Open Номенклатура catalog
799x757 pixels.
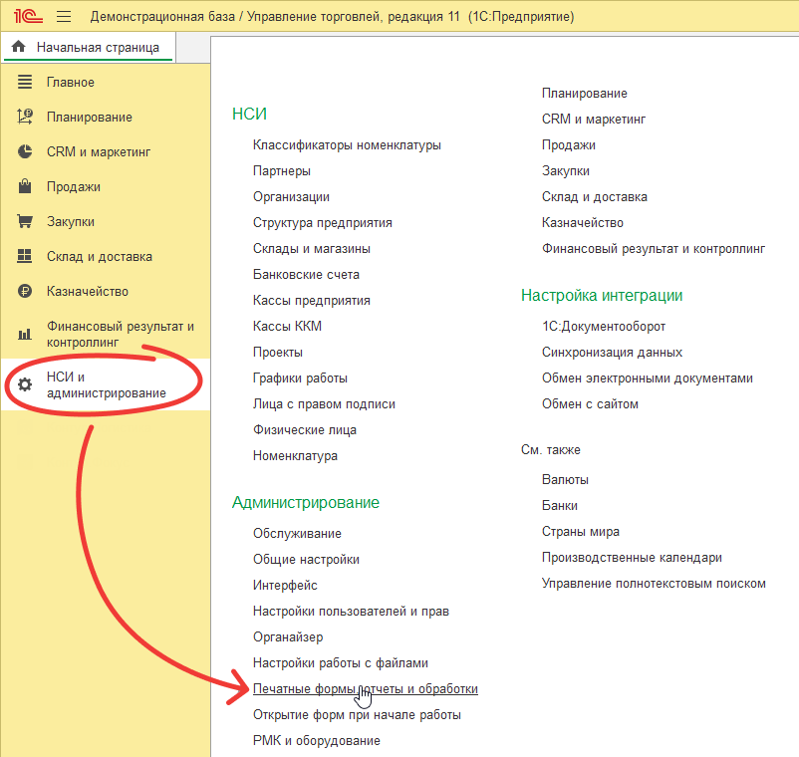(x=295, y=456)
